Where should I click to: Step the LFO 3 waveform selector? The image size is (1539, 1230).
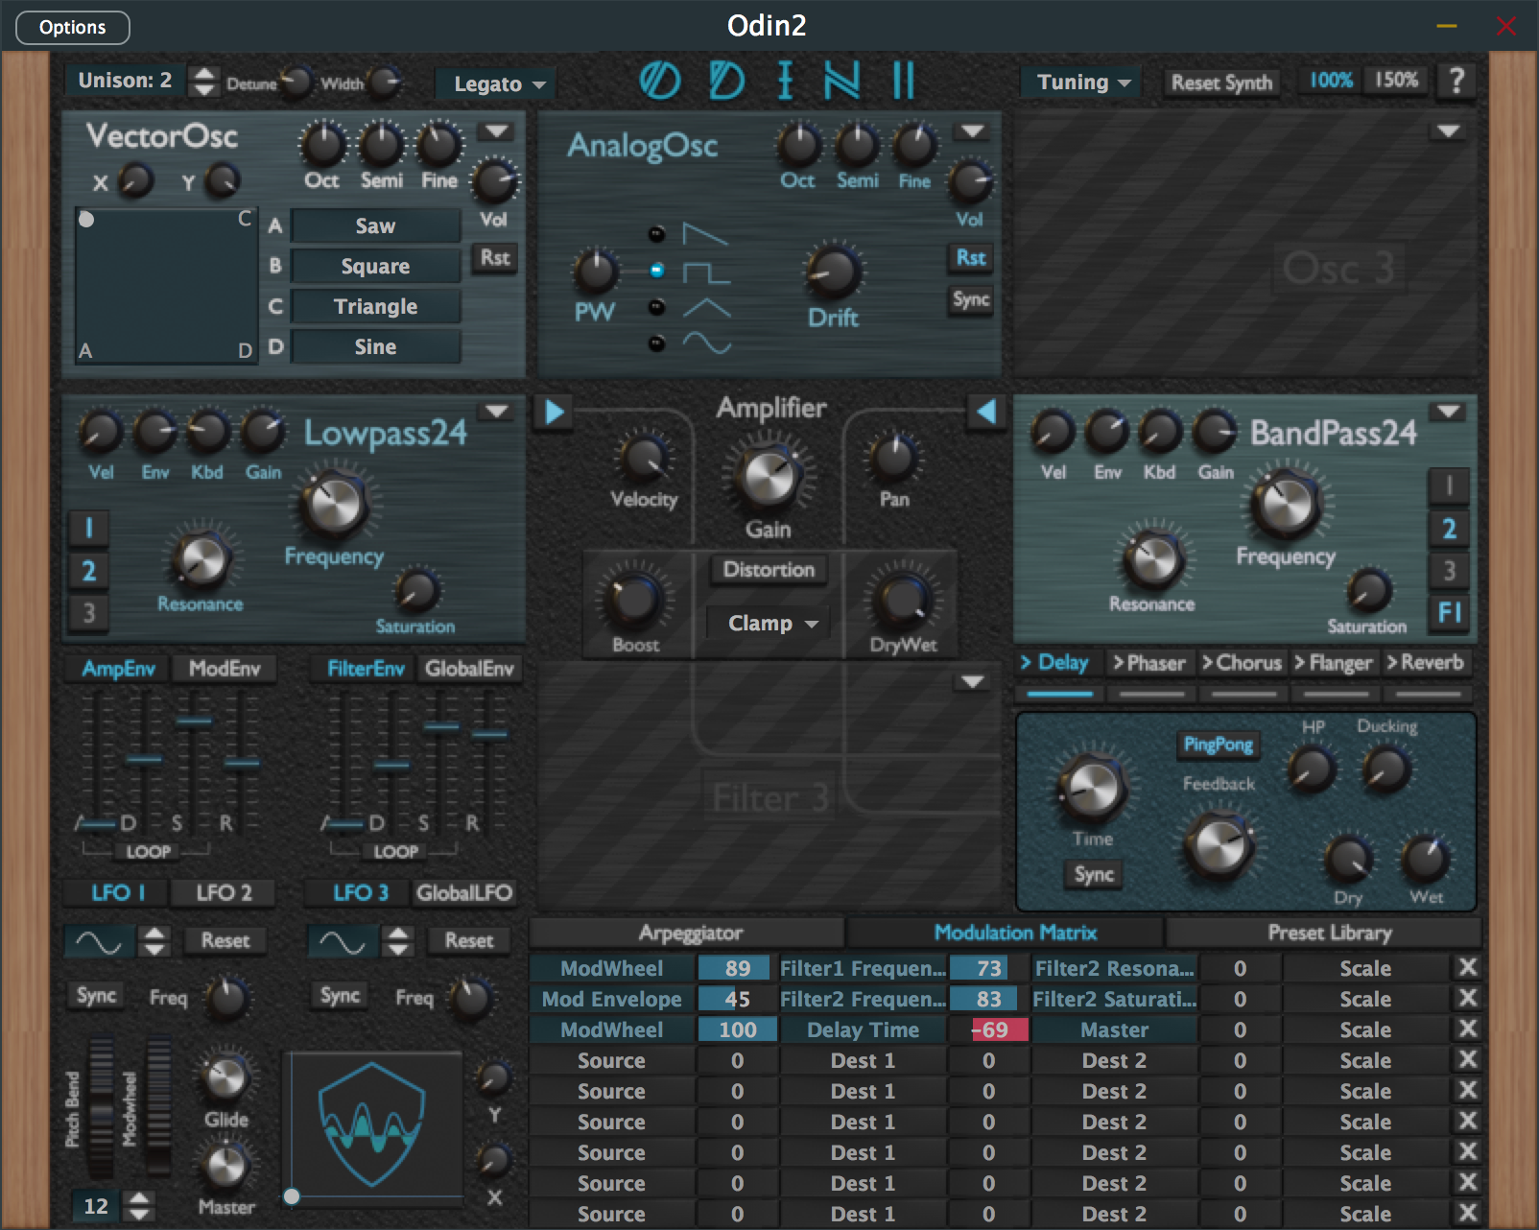pos(398,941)
